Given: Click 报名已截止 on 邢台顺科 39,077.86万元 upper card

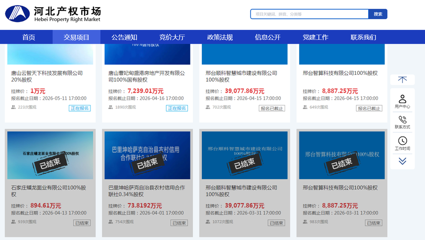Looking at the screenshot, I should pyautogui.click(x=272, y=108).
